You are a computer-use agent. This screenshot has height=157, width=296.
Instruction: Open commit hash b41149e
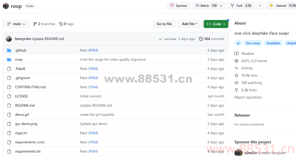(x=170, y=39)
